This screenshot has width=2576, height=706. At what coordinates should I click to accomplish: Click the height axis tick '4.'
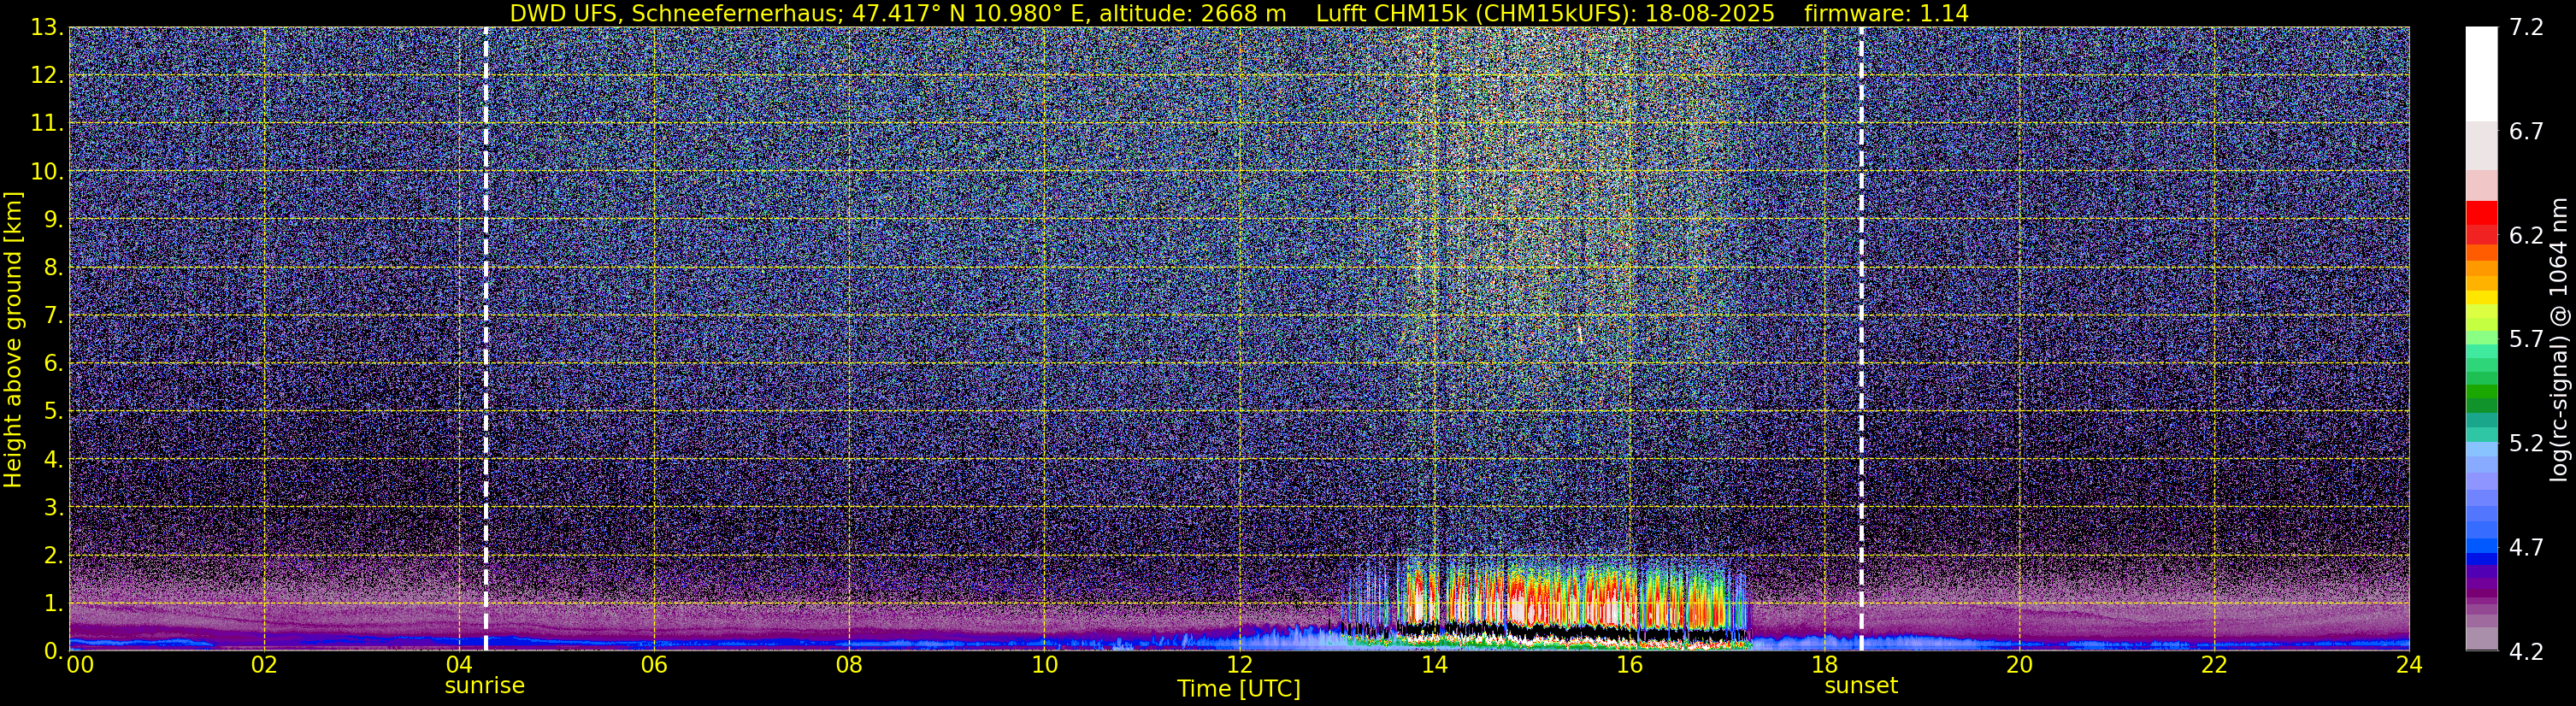point(52,460)
